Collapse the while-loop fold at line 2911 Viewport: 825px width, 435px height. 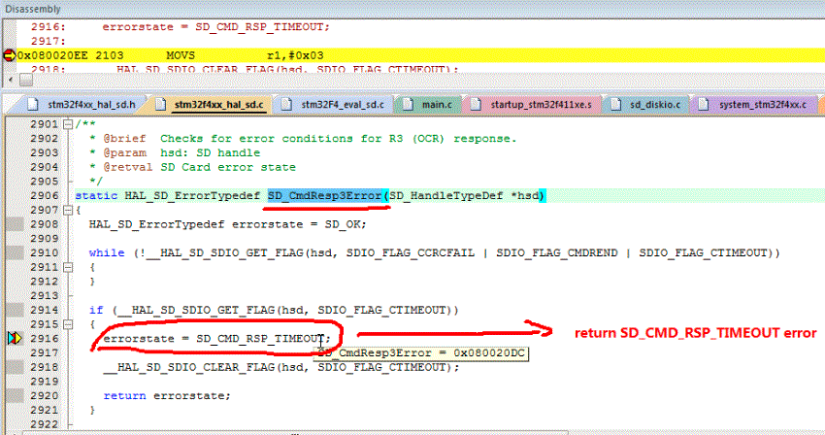click(x=68, y=267)
